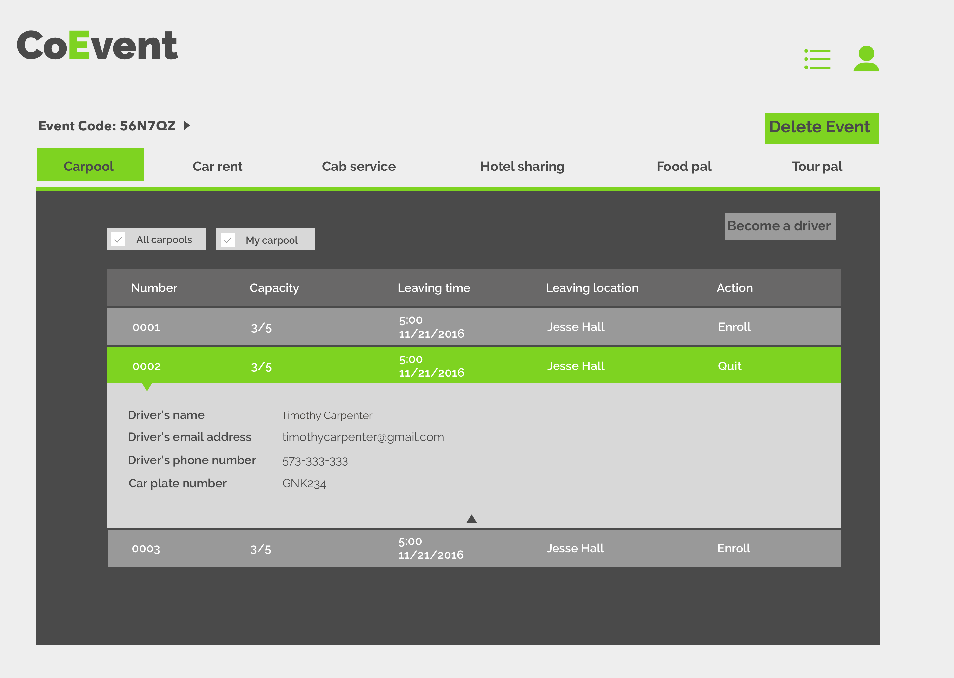Open the Tour pal tab
This screenshot has height=678, width=954.
(817, 166)
